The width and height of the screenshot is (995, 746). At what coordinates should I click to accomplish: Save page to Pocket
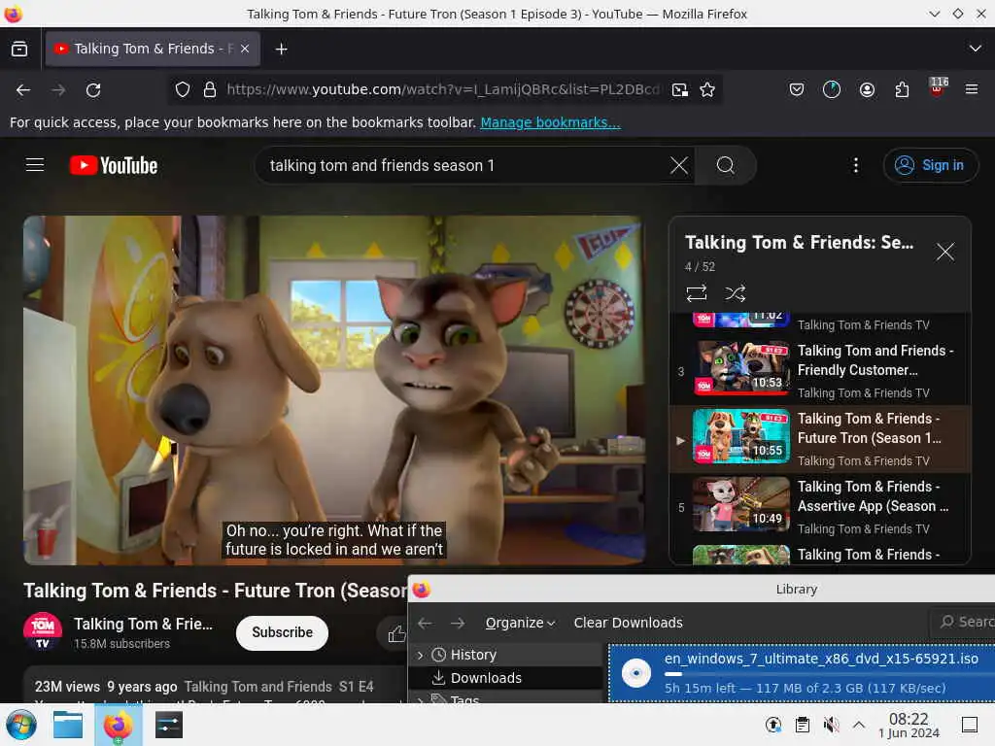797,90
